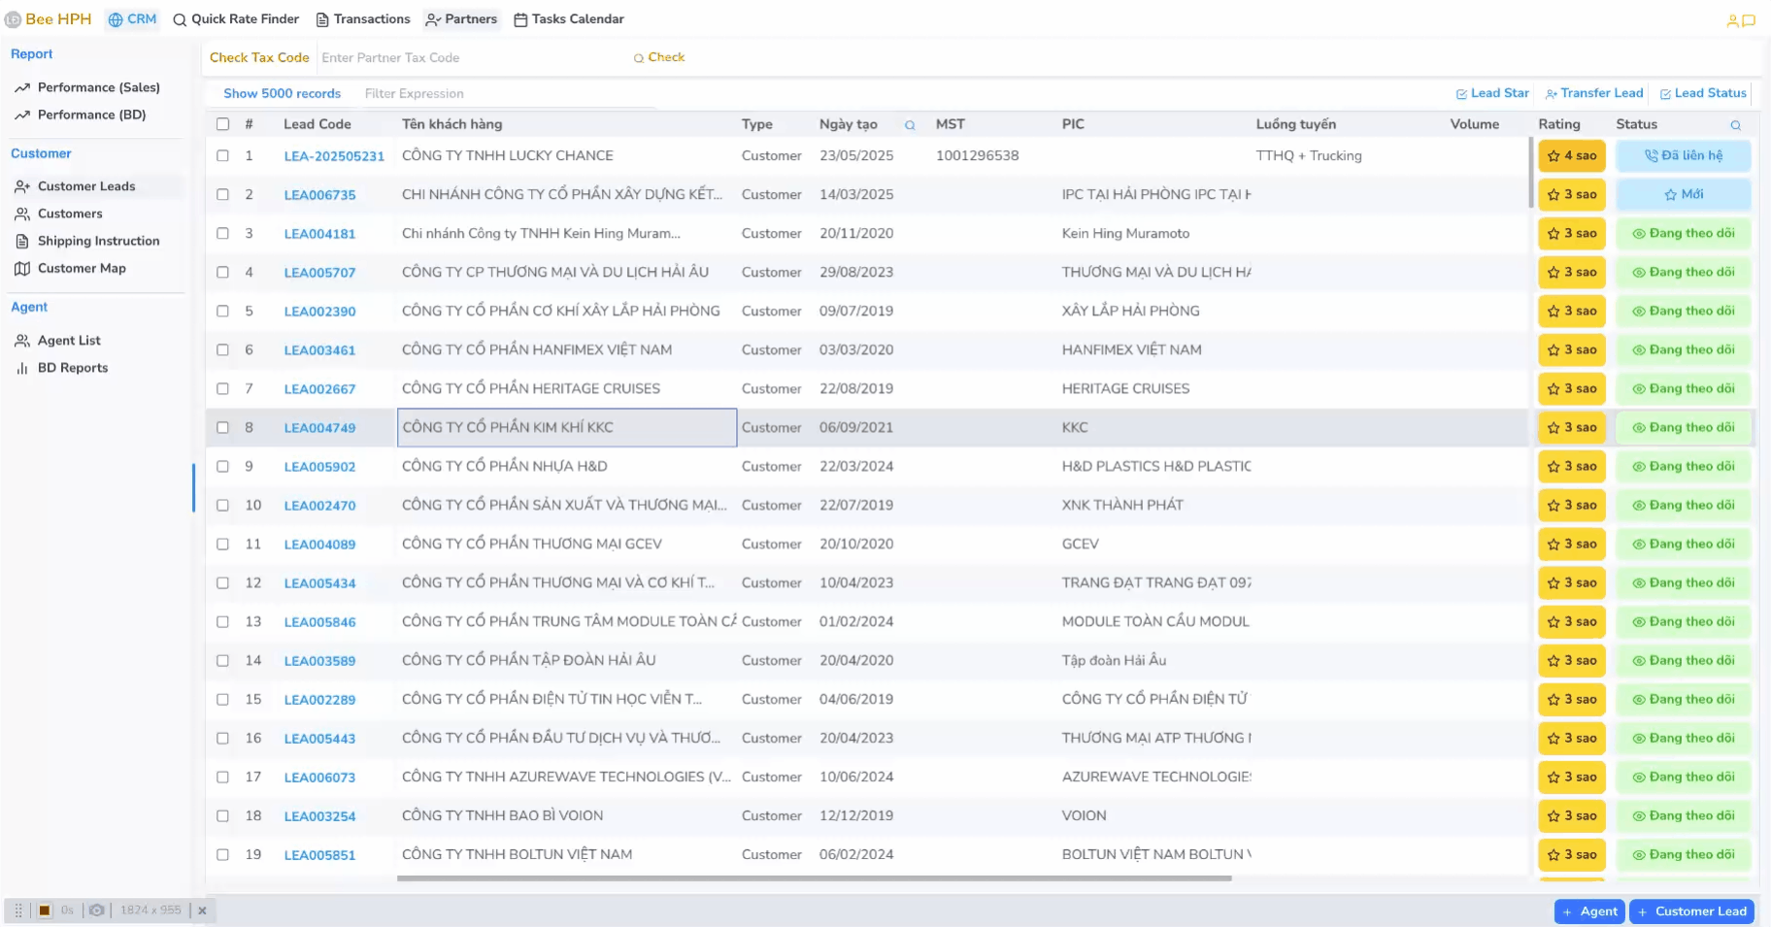Select cell CÔNG TY CỔ PHẦN KIM KHÍ KKC

(x=567, y=427)
